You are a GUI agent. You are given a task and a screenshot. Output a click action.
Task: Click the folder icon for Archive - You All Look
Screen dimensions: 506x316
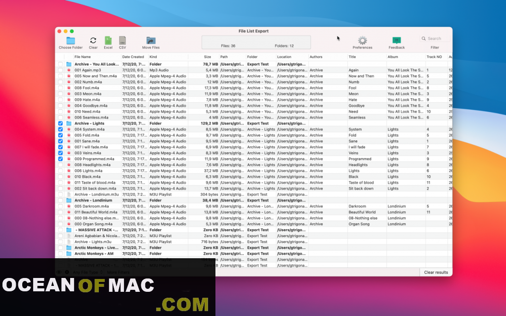(69, 64)
